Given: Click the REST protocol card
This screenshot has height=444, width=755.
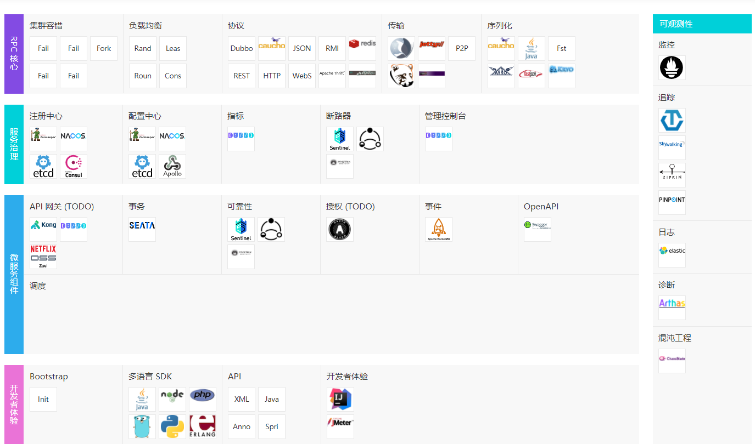Looking at the screenshot, I should click(242, 76).
